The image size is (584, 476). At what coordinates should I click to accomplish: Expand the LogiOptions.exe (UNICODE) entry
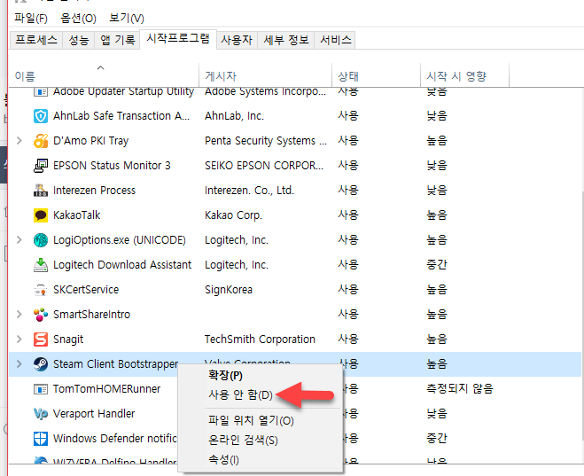19,240
